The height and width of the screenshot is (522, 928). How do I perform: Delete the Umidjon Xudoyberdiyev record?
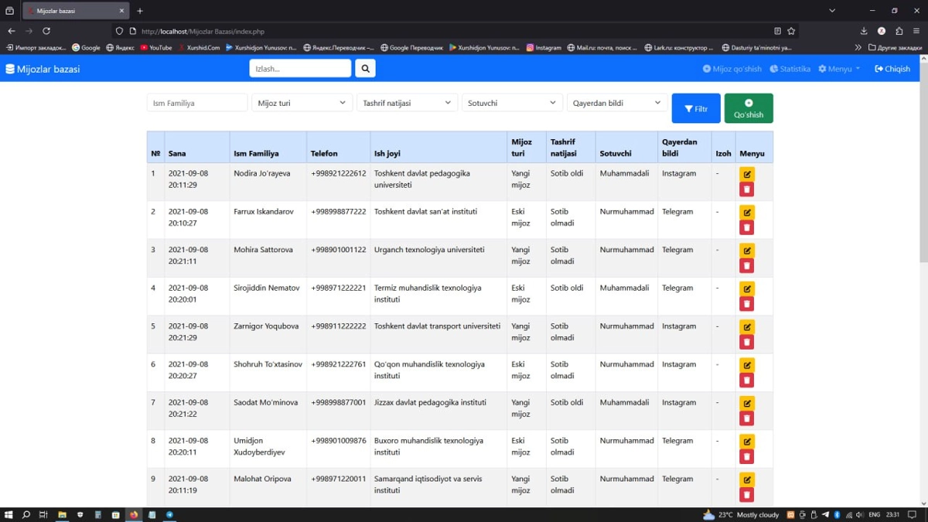click(746, 456)
